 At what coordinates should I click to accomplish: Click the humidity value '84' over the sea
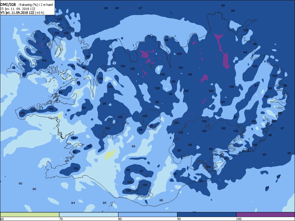tap(73, 203)
